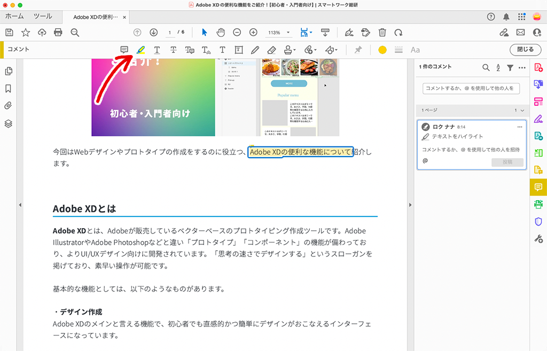Open the attachments paperclip panel
Screen dimensions: 547x351
point(9,106)
